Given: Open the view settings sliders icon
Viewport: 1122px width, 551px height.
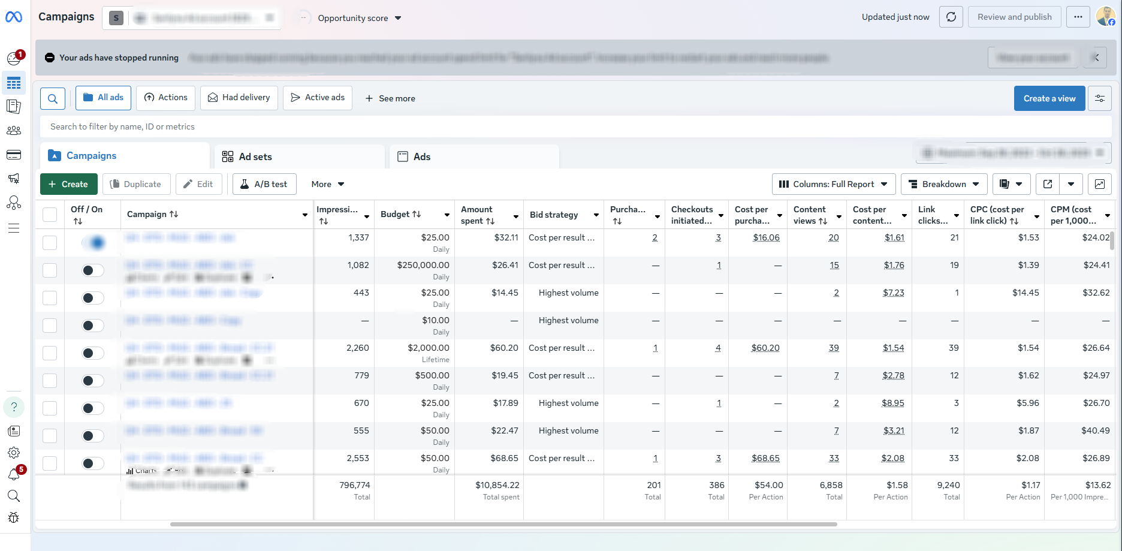Looking at the screenshot, I should point(1100,98).
